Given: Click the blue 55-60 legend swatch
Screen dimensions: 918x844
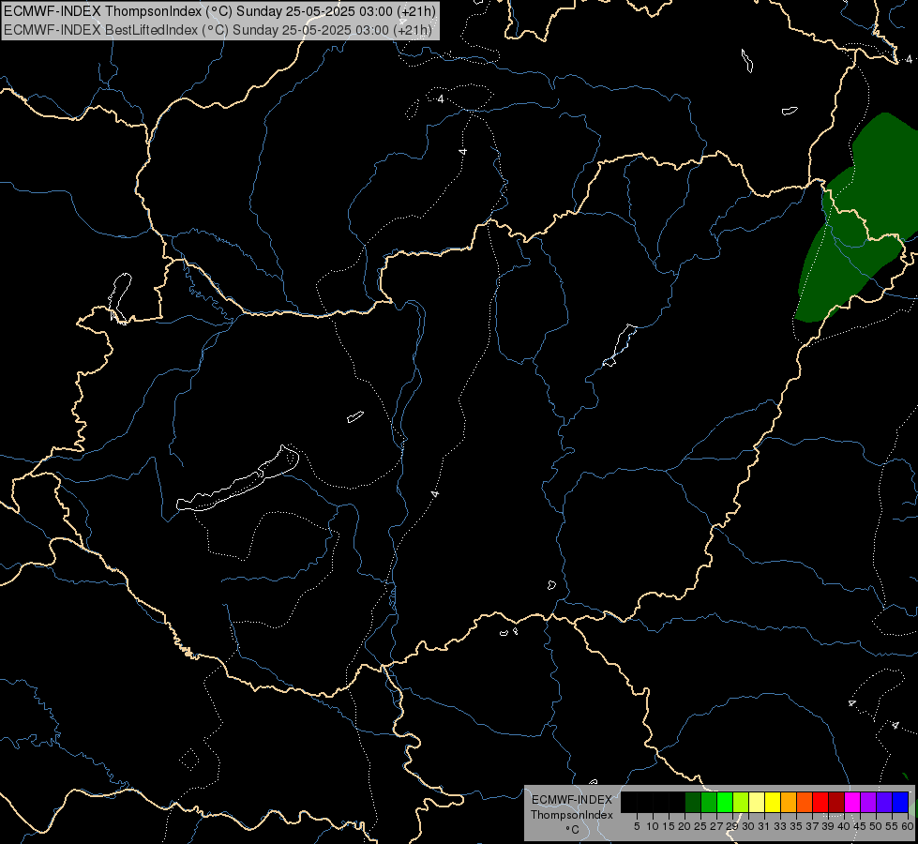Looking at the screenshot, I should click(x=900, y=802).
